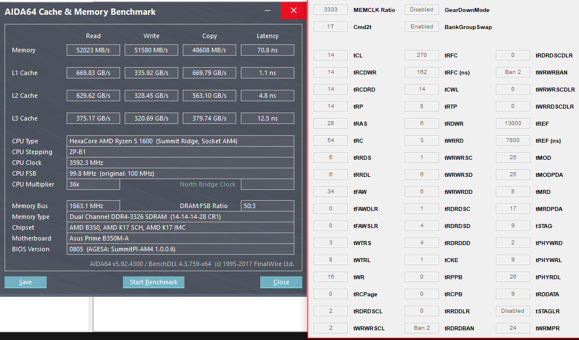Click the Memory Bus field 1663.1 MHz
Image resolution: width=579 pixels, height=340 pixels.
pos(93,206)
